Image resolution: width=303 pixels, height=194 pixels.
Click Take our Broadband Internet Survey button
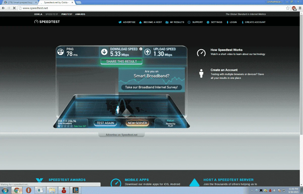pyautogui.click(x=151, y=87)
